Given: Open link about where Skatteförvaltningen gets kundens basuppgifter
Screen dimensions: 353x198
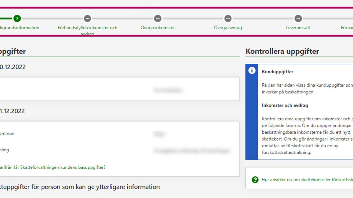Looking at the screenshot, I should (x=52, y=167).
